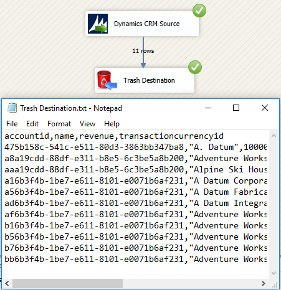Click the line starting with b56b3f4b-1be7
The width and height of the screenshot is (281, 290).
[136, 237]
